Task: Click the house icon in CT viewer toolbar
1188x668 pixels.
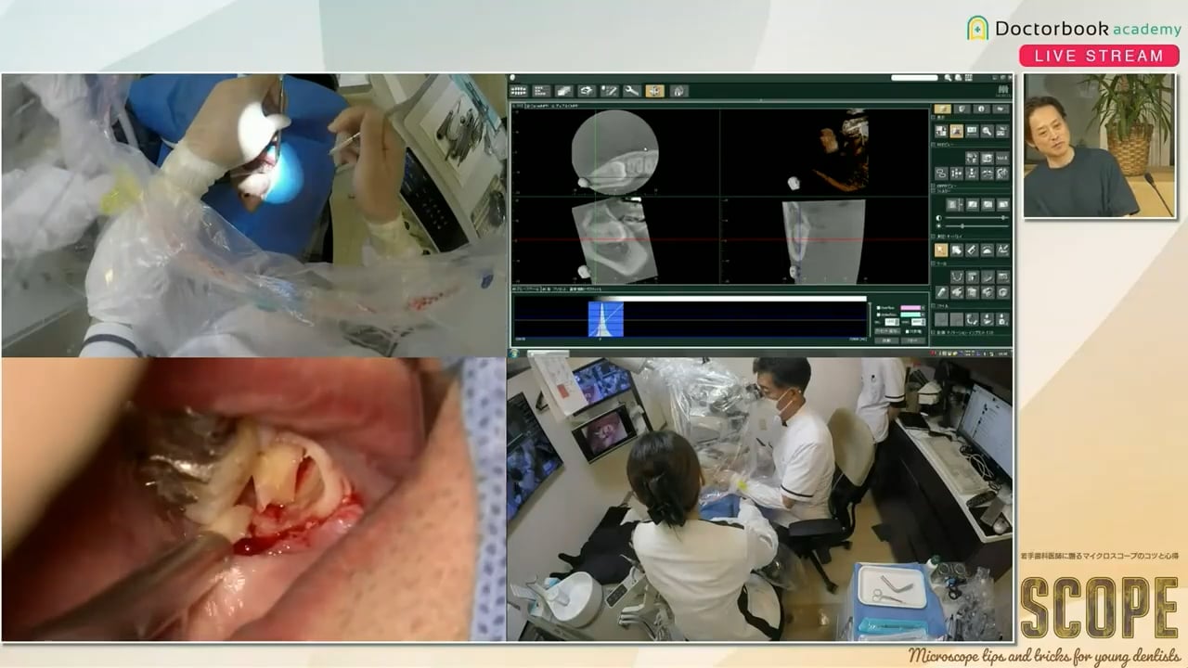Action: (678, 91)
